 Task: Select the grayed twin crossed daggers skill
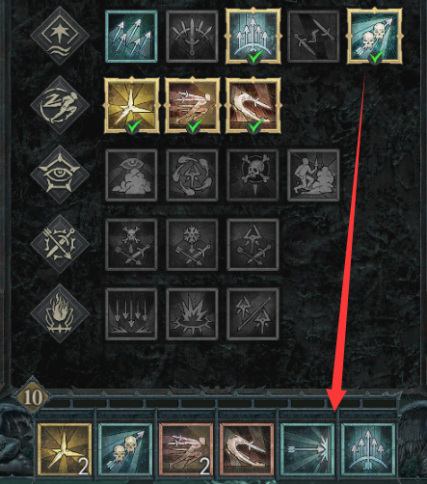click(313, 36)
